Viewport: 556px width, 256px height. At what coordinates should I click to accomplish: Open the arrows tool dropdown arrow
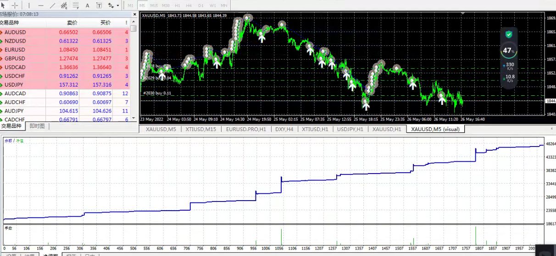[x=118, y=5]
